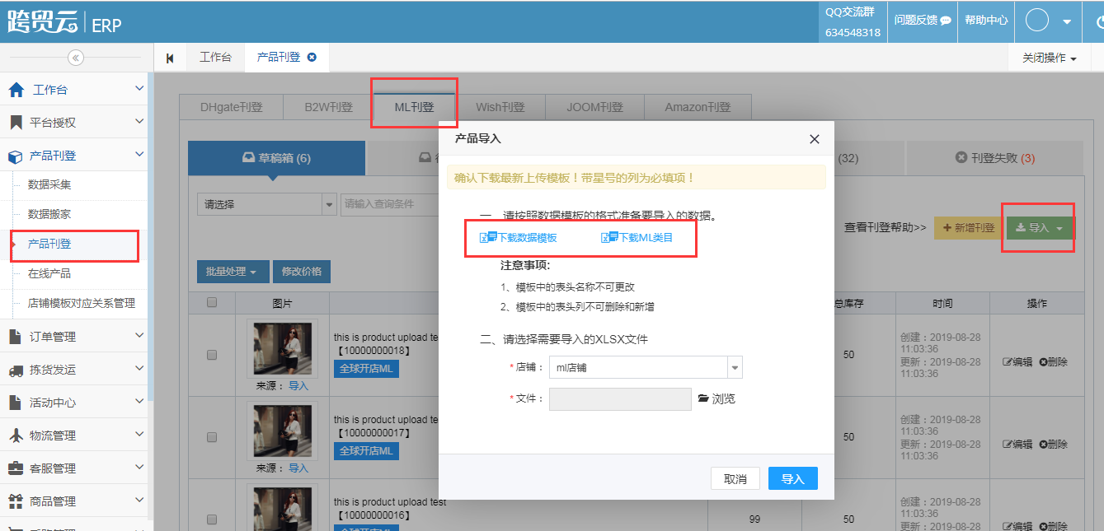Image resolution: width=1104 pixels, height=531 pixels.
Task: Close the 产品刊登 tab with its x icon
Action: tap(312, 58)
